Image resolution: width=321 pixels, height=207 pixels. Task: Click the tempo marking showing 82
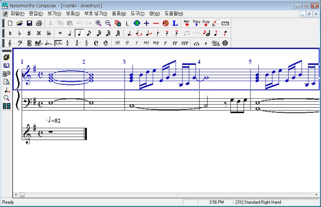click(x=54, y=121)
